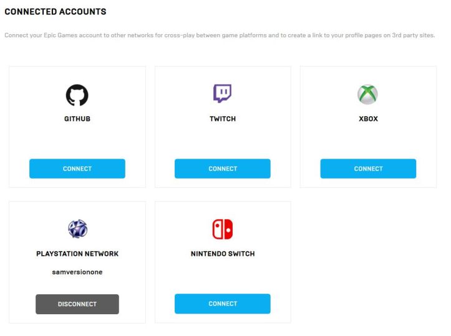451x336 pixels.
Task: Hit Connect for Nintendo Switch
Action: click(x=223, y=304)
